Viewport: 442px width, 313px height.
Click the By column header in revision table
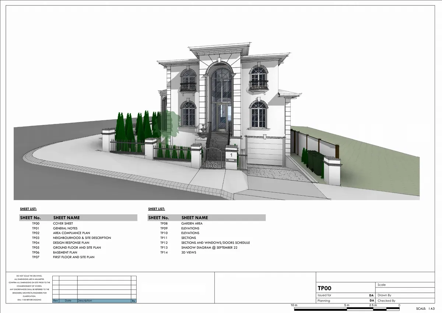point(134,301)
